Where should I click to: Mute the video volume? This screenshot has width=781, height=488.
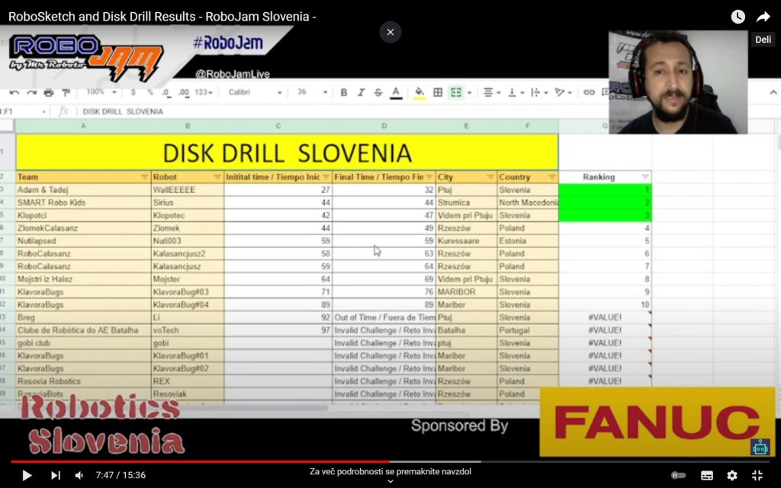pos(79,476)
